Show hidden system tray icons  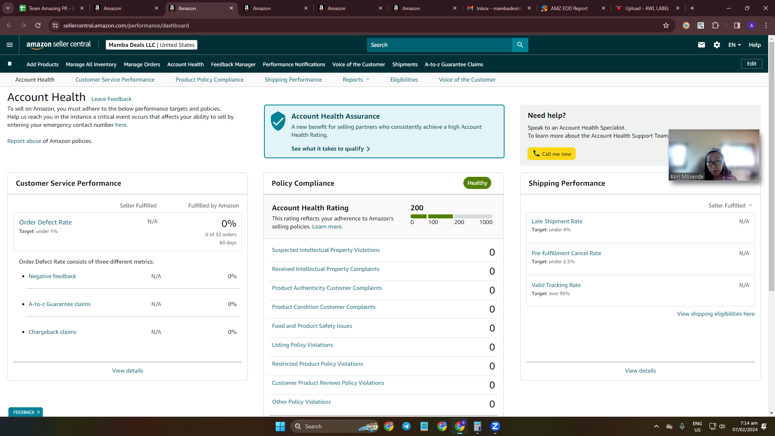click(656, 426)
